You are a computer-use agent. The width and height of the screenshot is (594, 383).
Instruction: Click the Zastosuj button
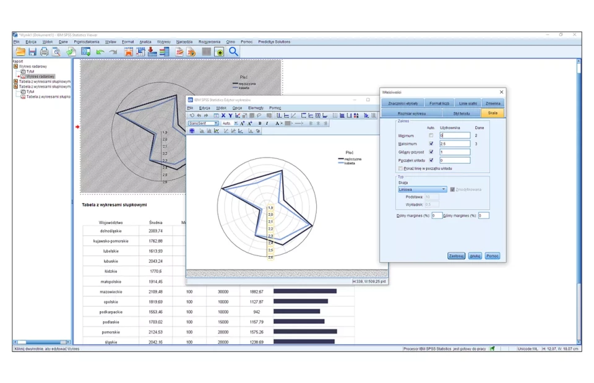[456, 256]
